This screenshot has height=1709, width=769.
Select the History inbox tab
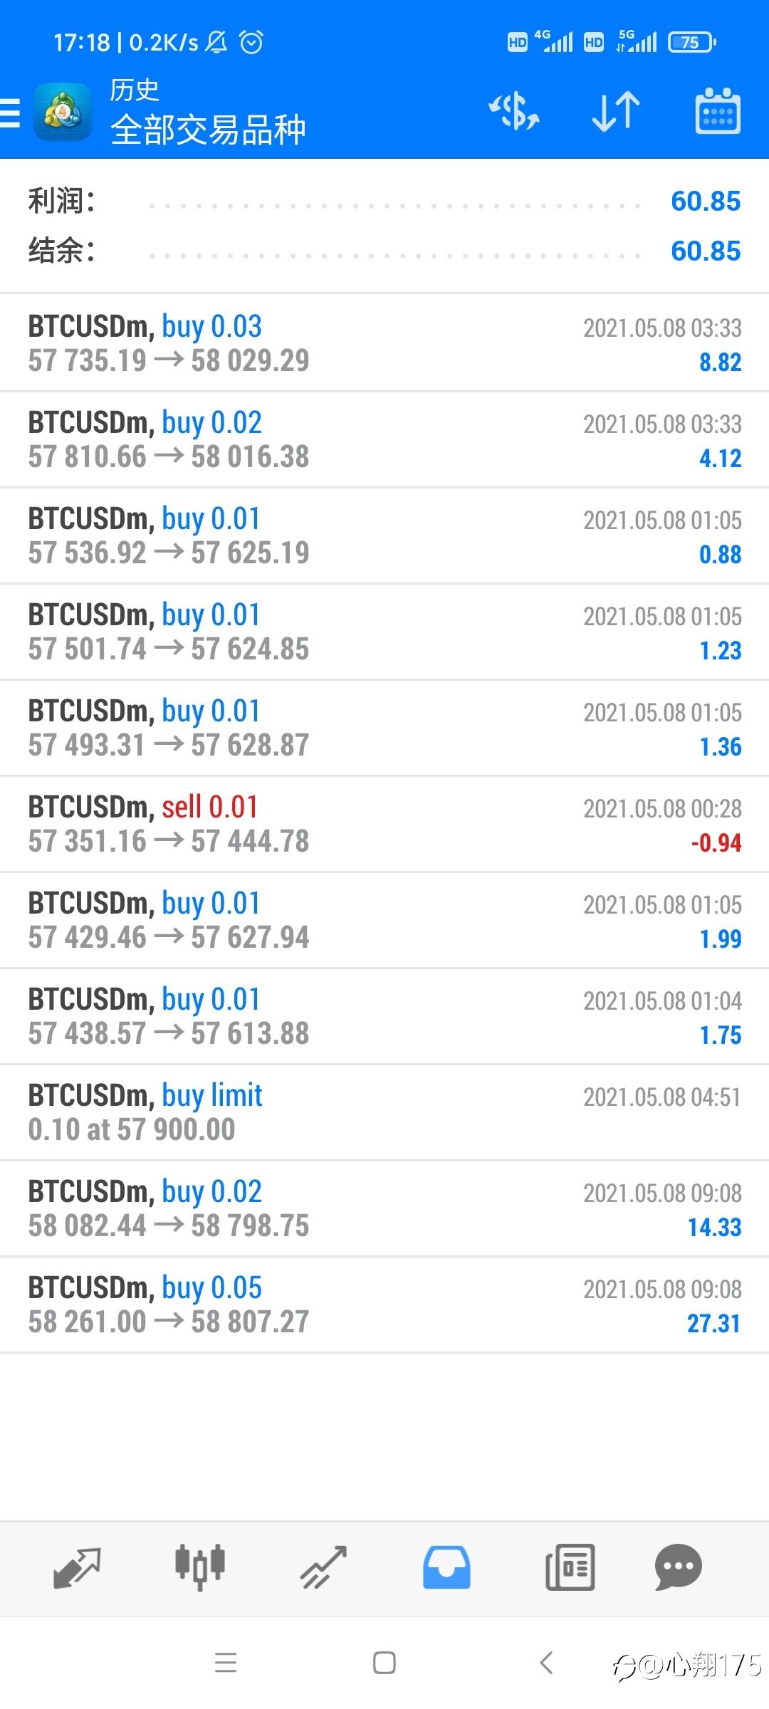pyautogui.click(x=446, y=1568)
